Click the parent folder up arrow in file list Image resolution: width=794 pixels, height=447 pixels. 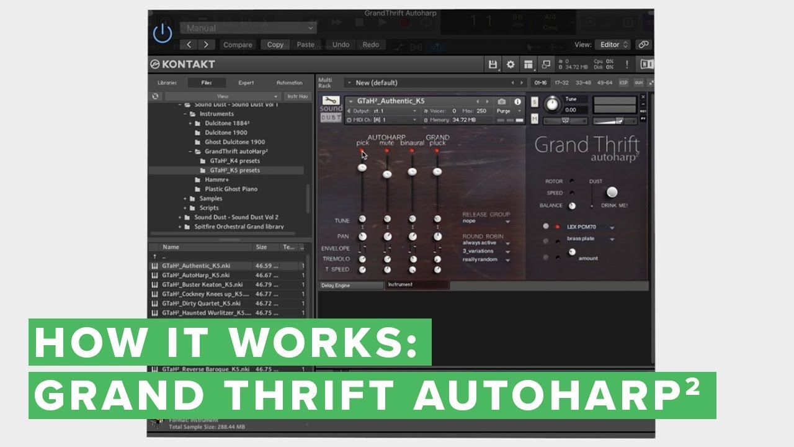(x=154, y=256)
